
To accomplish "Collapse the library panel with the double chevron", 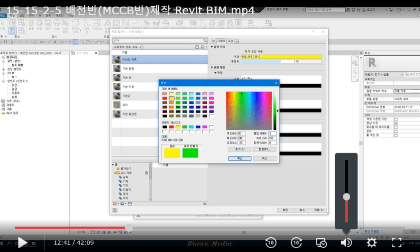I will pos(205,204).
